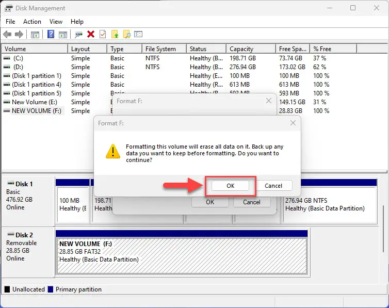The image size is (389, 308).
Task: Click the folder with green arrow icon
Action: click(115, 35)
